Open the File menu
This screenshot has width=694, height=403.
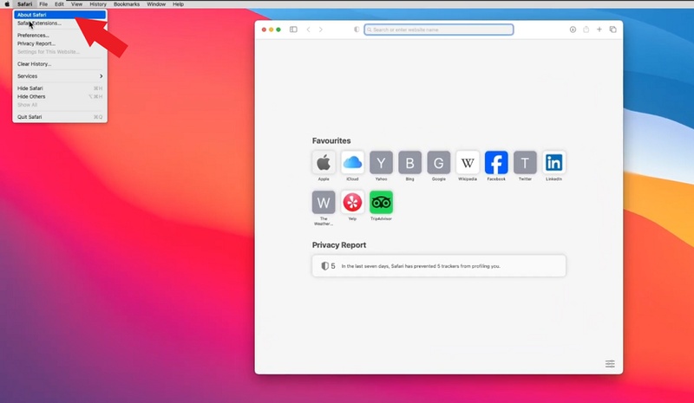(x=43, y=4)
